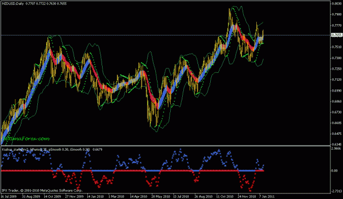343x199 pixels.
Task: Click the 14 Jan 2010 date label
Action: (95, 196)
